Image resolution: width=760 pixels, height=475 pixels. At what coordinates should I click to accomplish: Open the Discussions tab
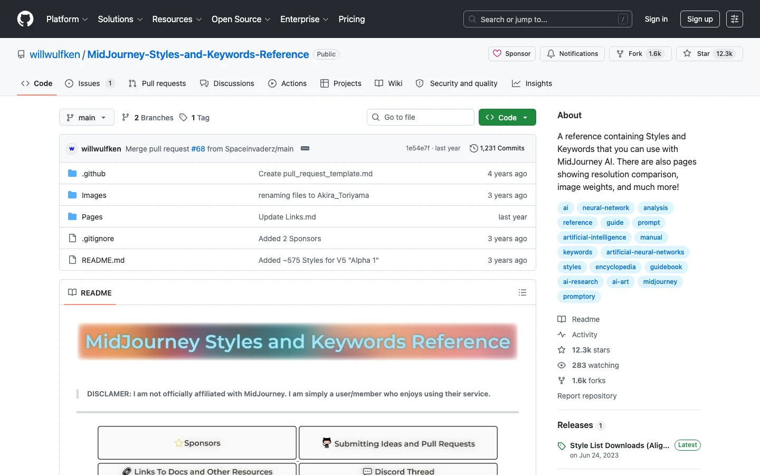pyautogui.click(x=227, y=83)
